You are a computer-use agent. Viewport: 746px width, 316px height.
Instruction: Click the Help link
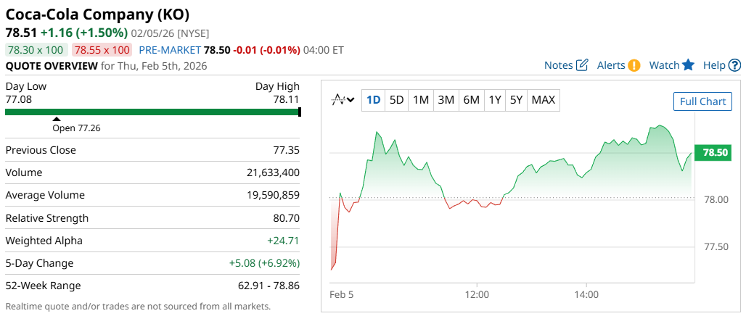coord(714,65)
